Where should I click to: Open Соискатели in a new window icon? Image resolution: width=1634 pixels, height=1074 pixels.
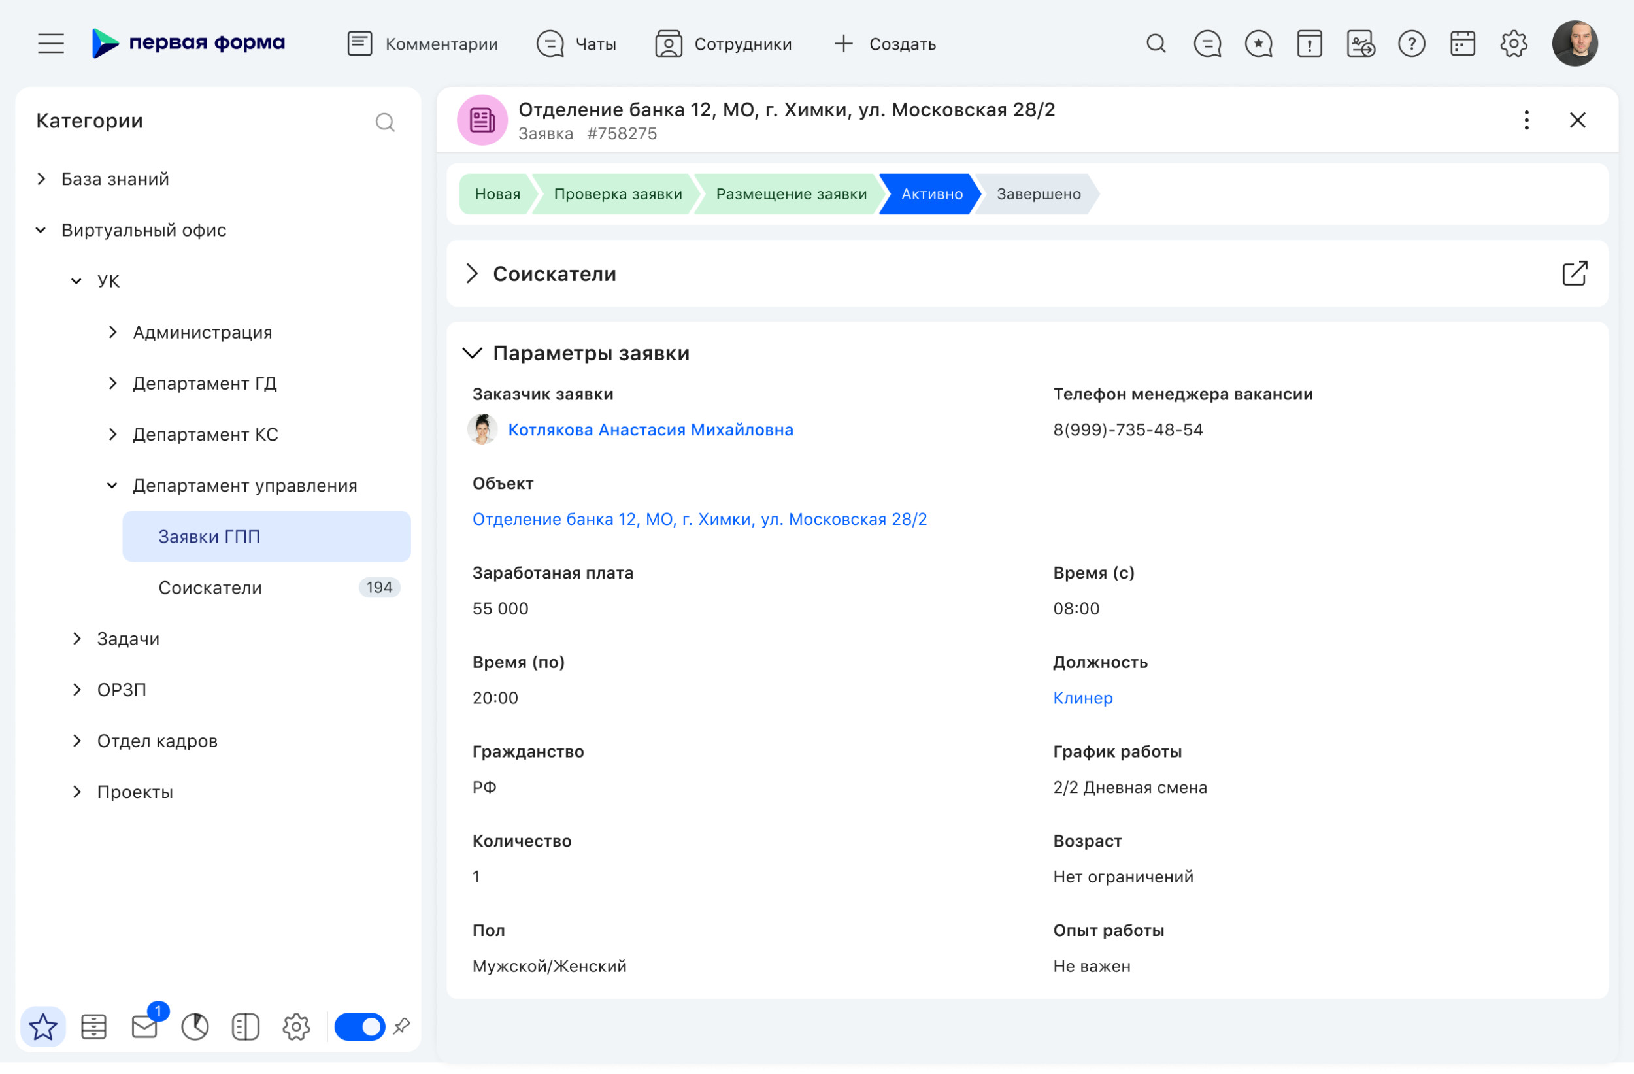tap(1575, 273)
